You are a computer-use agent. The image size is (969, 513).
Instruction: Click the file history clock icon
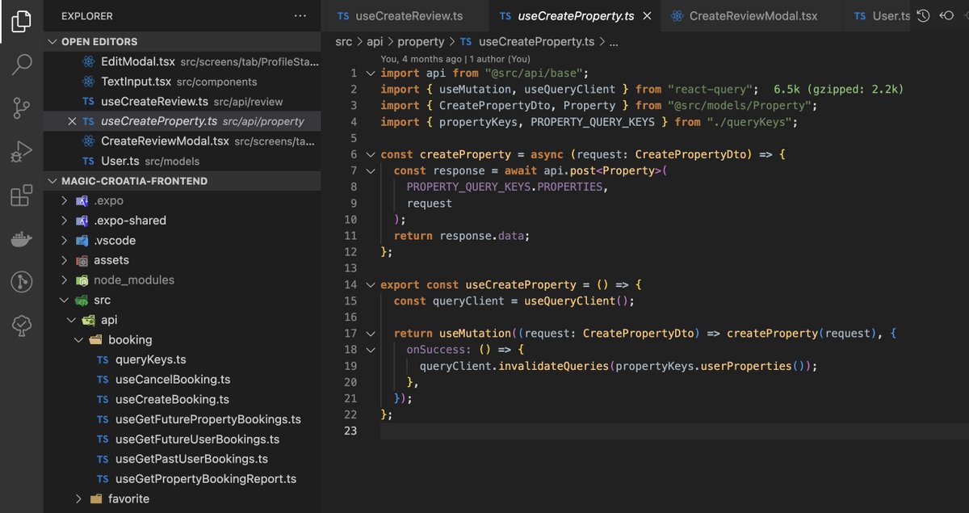(924, 16)
